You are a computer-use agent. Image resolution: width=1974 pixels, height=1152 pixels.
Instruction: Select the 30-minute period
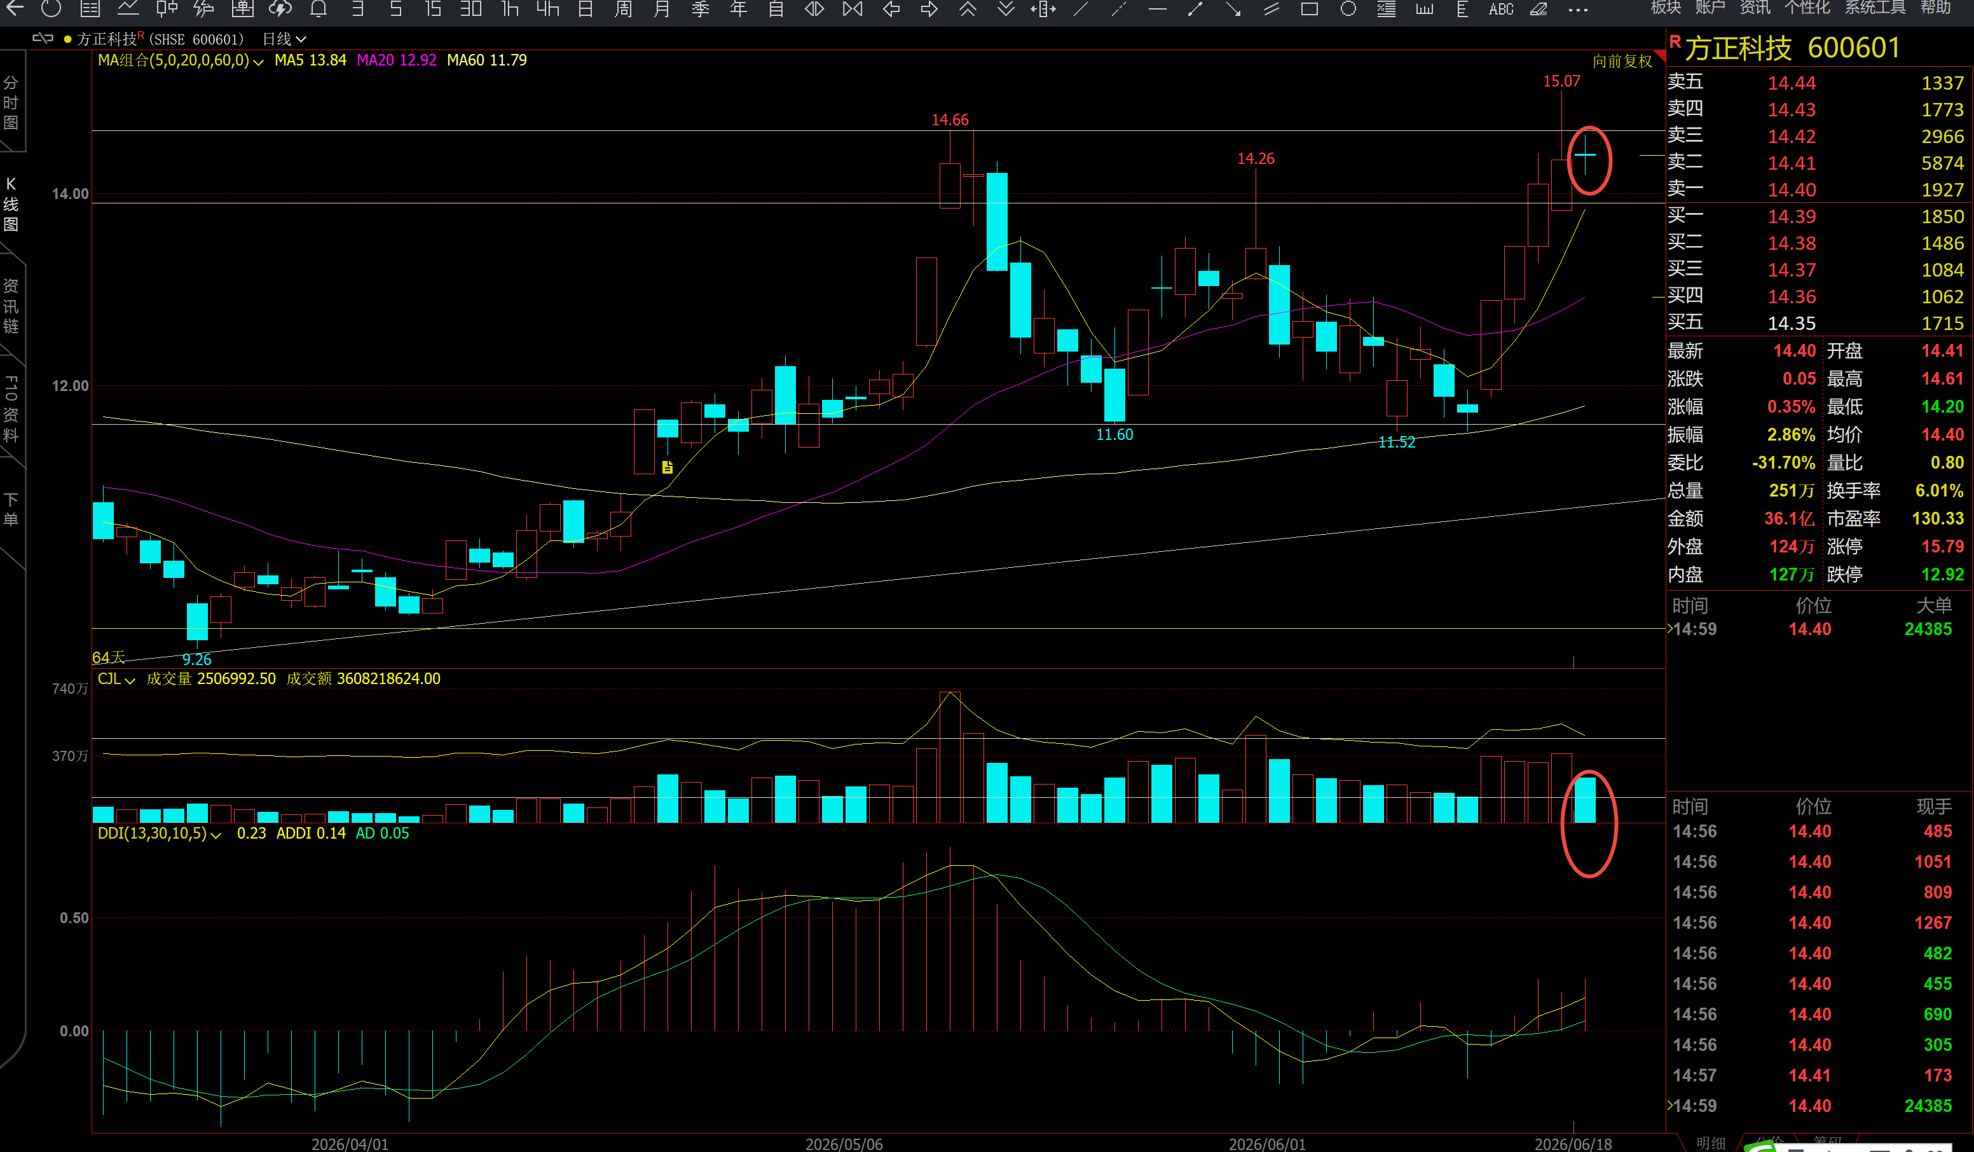[471, 9]
